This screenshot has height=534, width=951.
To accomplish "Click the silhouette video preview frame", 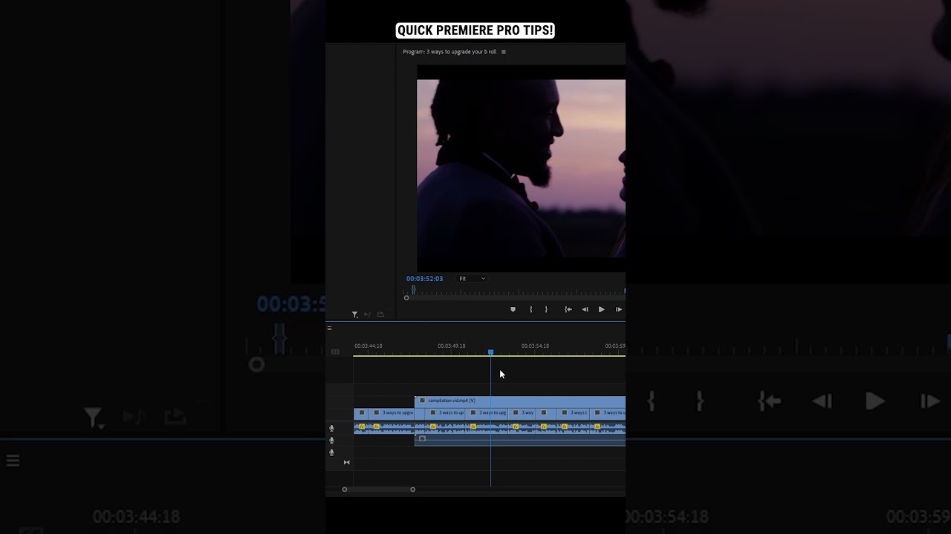I will (521, 168).
